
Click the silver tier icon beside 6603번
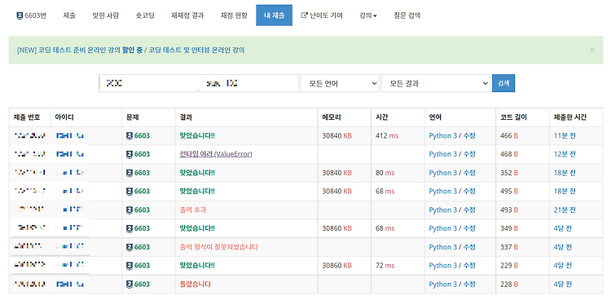pos(20,15)
